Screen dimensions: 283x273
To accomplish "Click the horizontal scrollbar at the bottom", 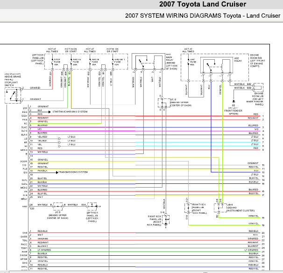I will [146, 272].
